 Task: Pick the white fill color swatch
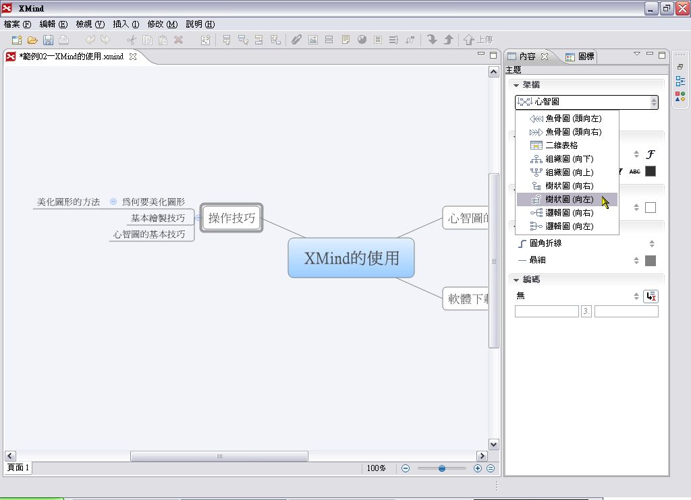(x=651, y=208)
